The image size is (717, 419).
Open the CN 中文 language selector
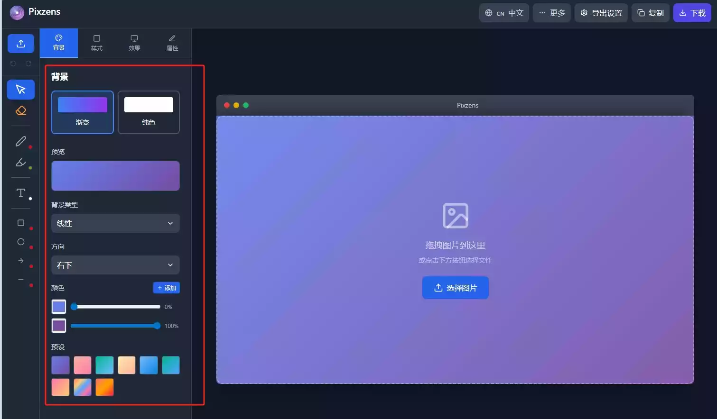pos(504,13)
